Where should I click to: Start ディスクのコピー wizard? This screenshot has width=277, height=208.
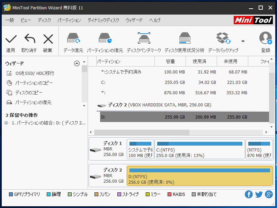click(x=24, y=93)
